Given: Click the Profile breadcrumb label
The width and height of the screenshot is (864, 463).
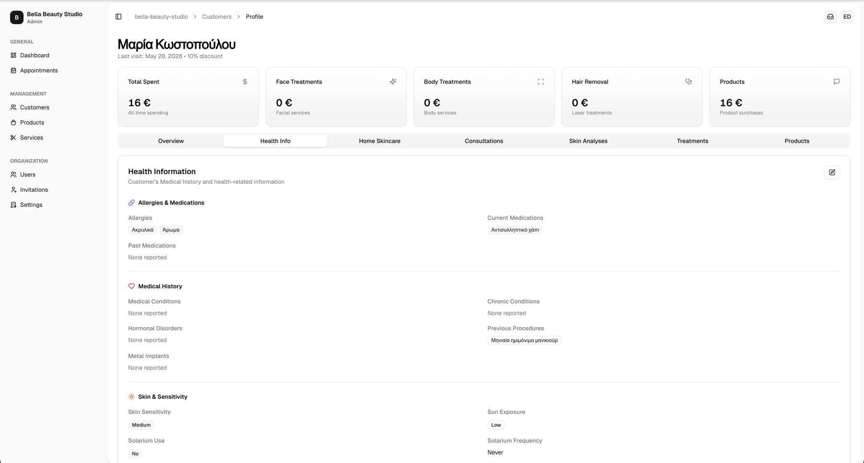Looking at the screenshot, I should 254,17.
